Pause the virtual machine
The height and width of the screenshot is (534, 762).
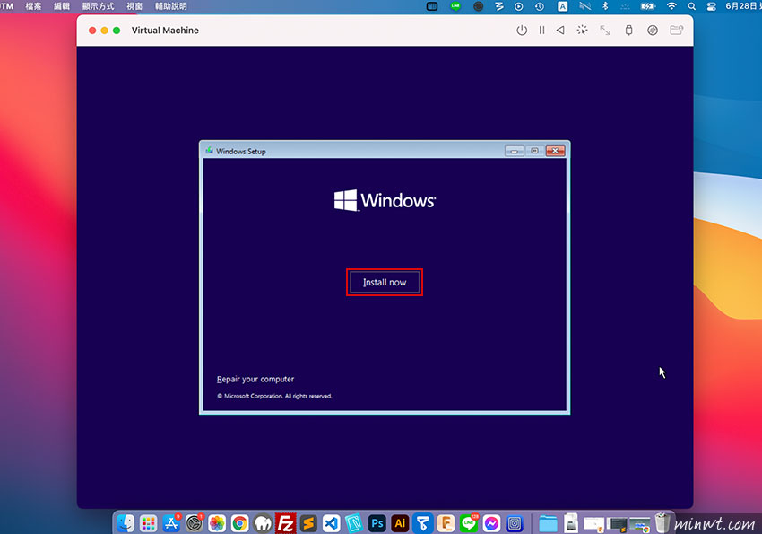[541, 31]
